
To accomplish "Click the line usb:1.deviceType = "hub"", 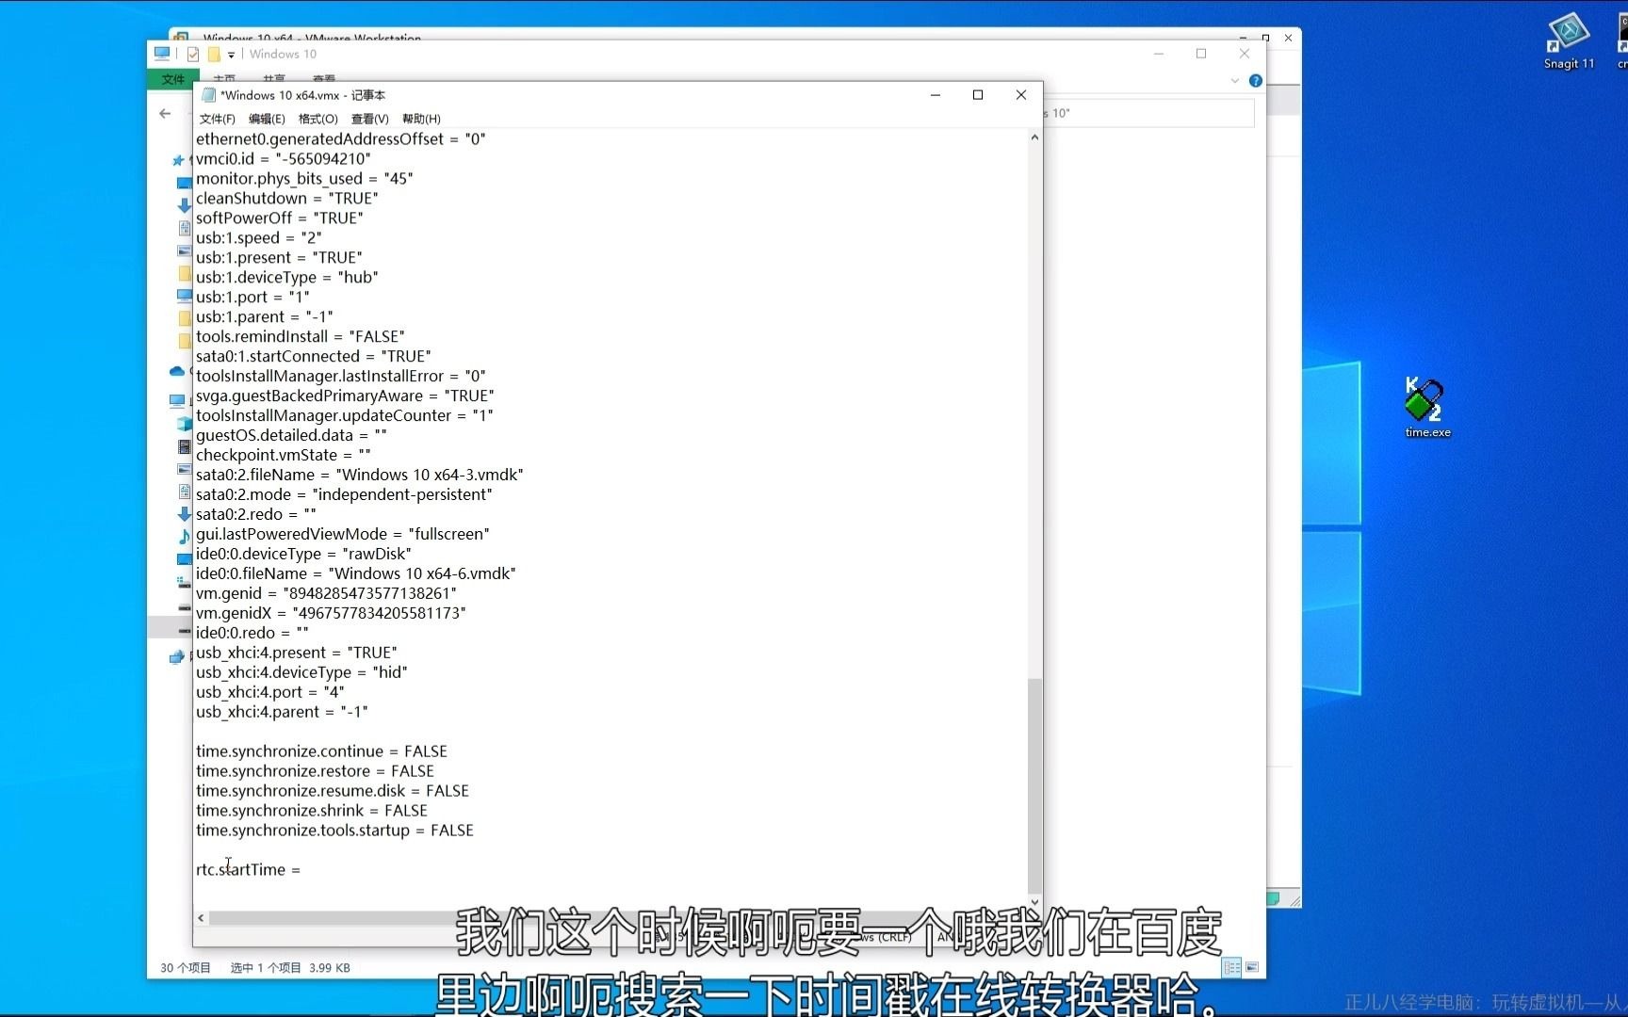I will point(287,277).
